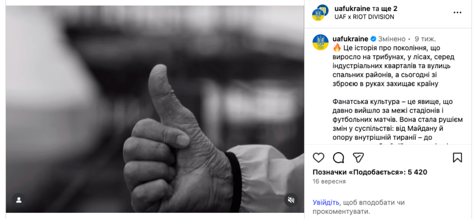Show the other collaborators via 'та ще 2'
This screenshot has width=474, height=219.
[x=384, y=8]
